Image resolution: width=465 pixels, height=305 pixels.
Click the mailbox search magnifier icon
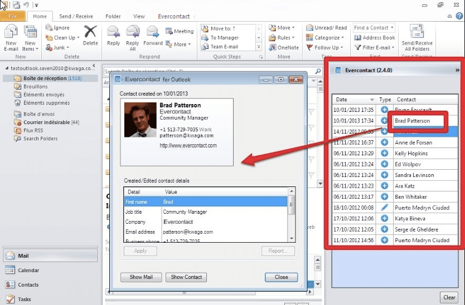[318, 71]
